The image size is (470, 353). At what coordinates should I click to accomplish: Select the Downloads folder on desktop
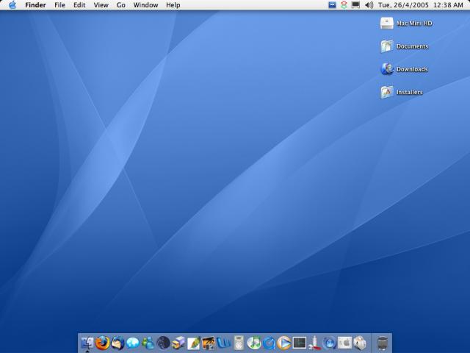click(404, 69)
